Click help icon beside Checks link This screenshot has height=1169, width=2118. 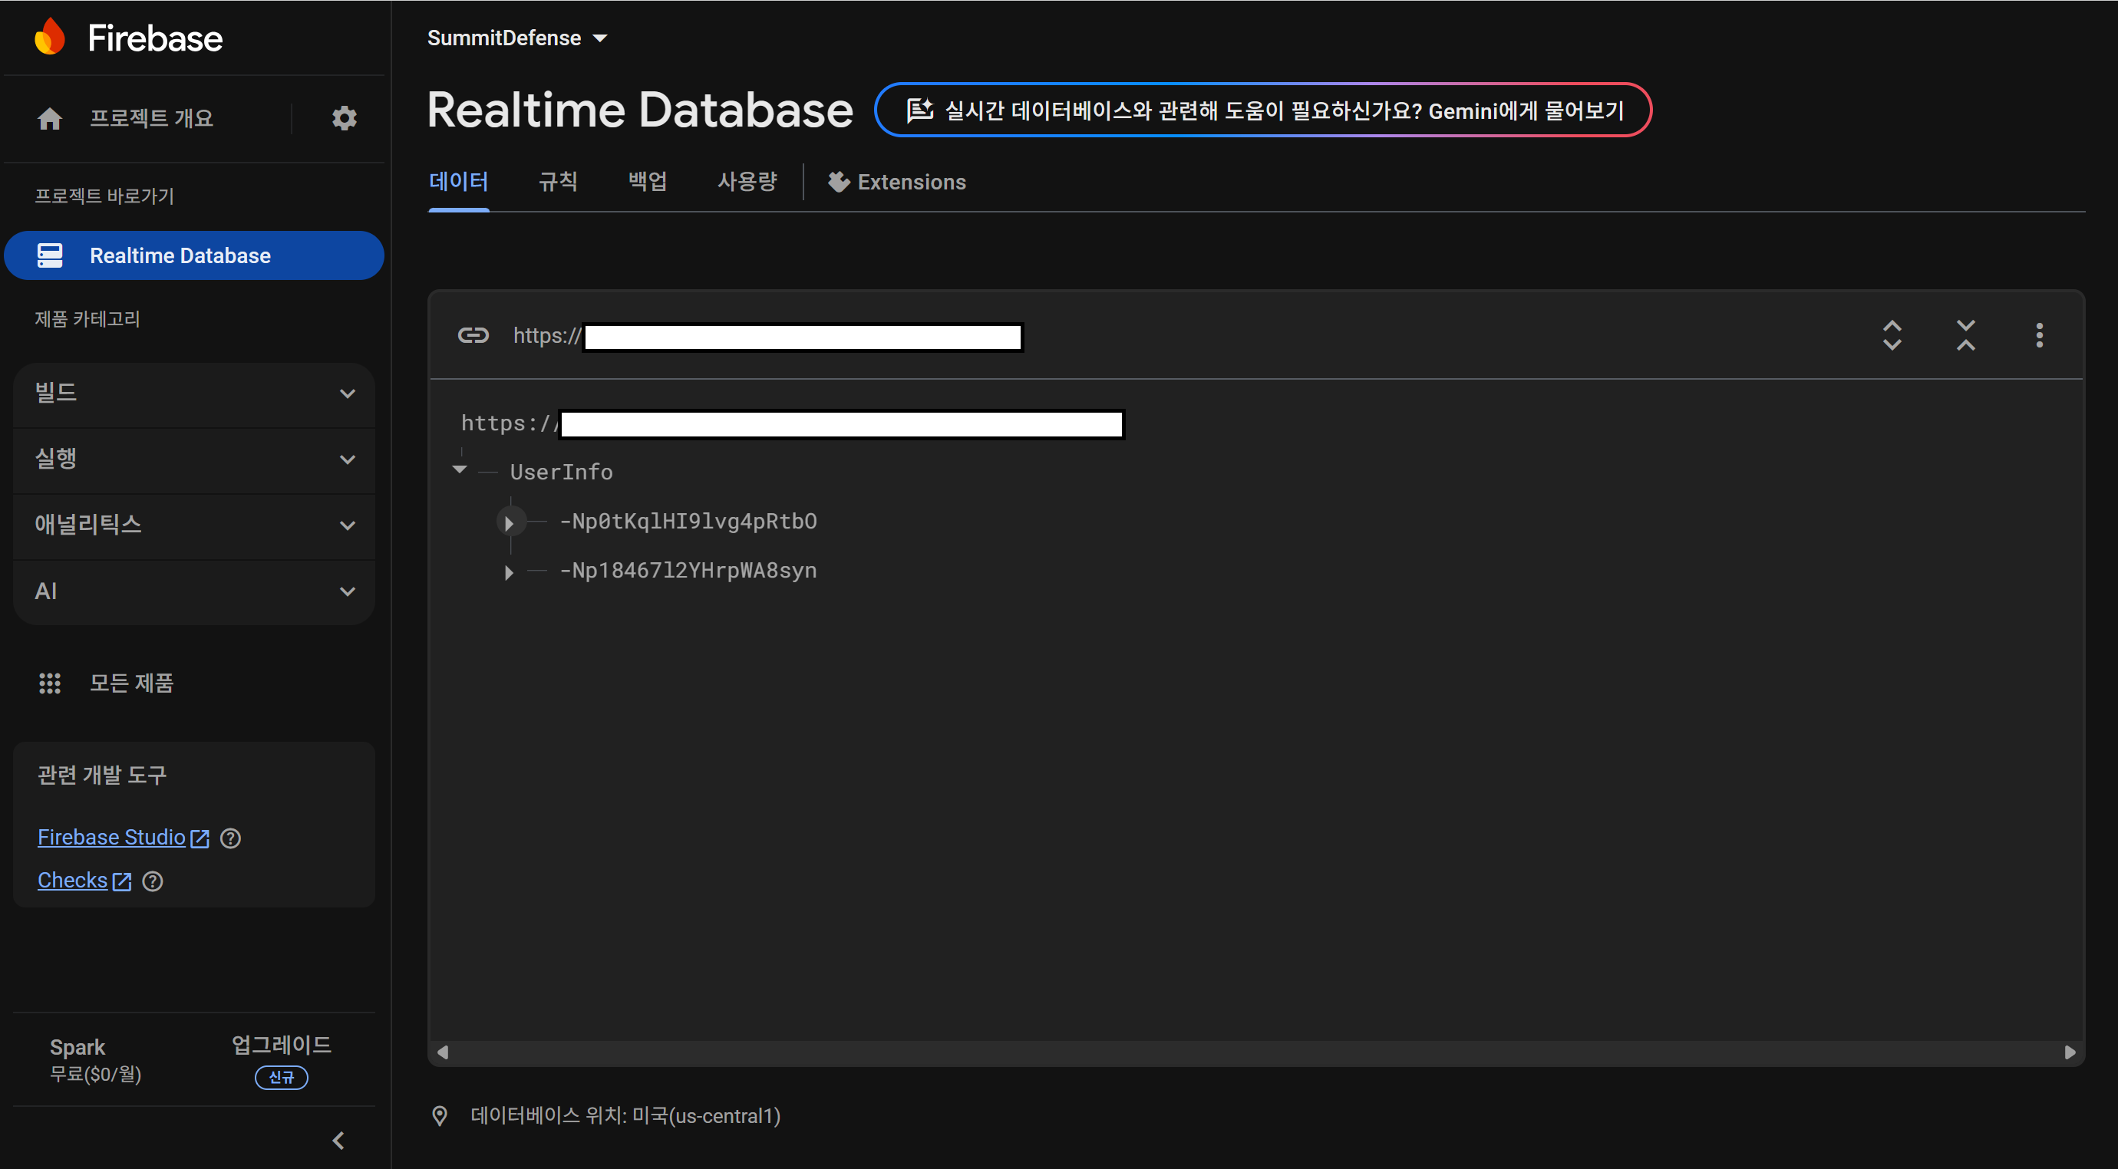(x=153, y=881)
